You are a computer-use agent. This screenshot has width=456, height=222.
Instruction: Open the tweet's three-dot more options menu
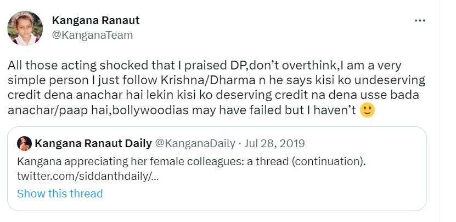[420, 21]
